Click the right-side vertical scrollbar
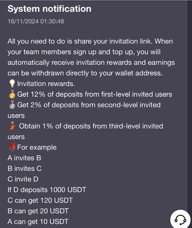Image resolution: width=192 pixels, height=228 pixels. (189, 100)
